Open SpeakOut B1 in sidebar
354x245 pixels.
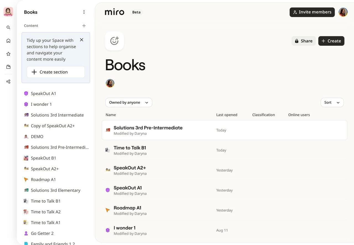(56, 158)
